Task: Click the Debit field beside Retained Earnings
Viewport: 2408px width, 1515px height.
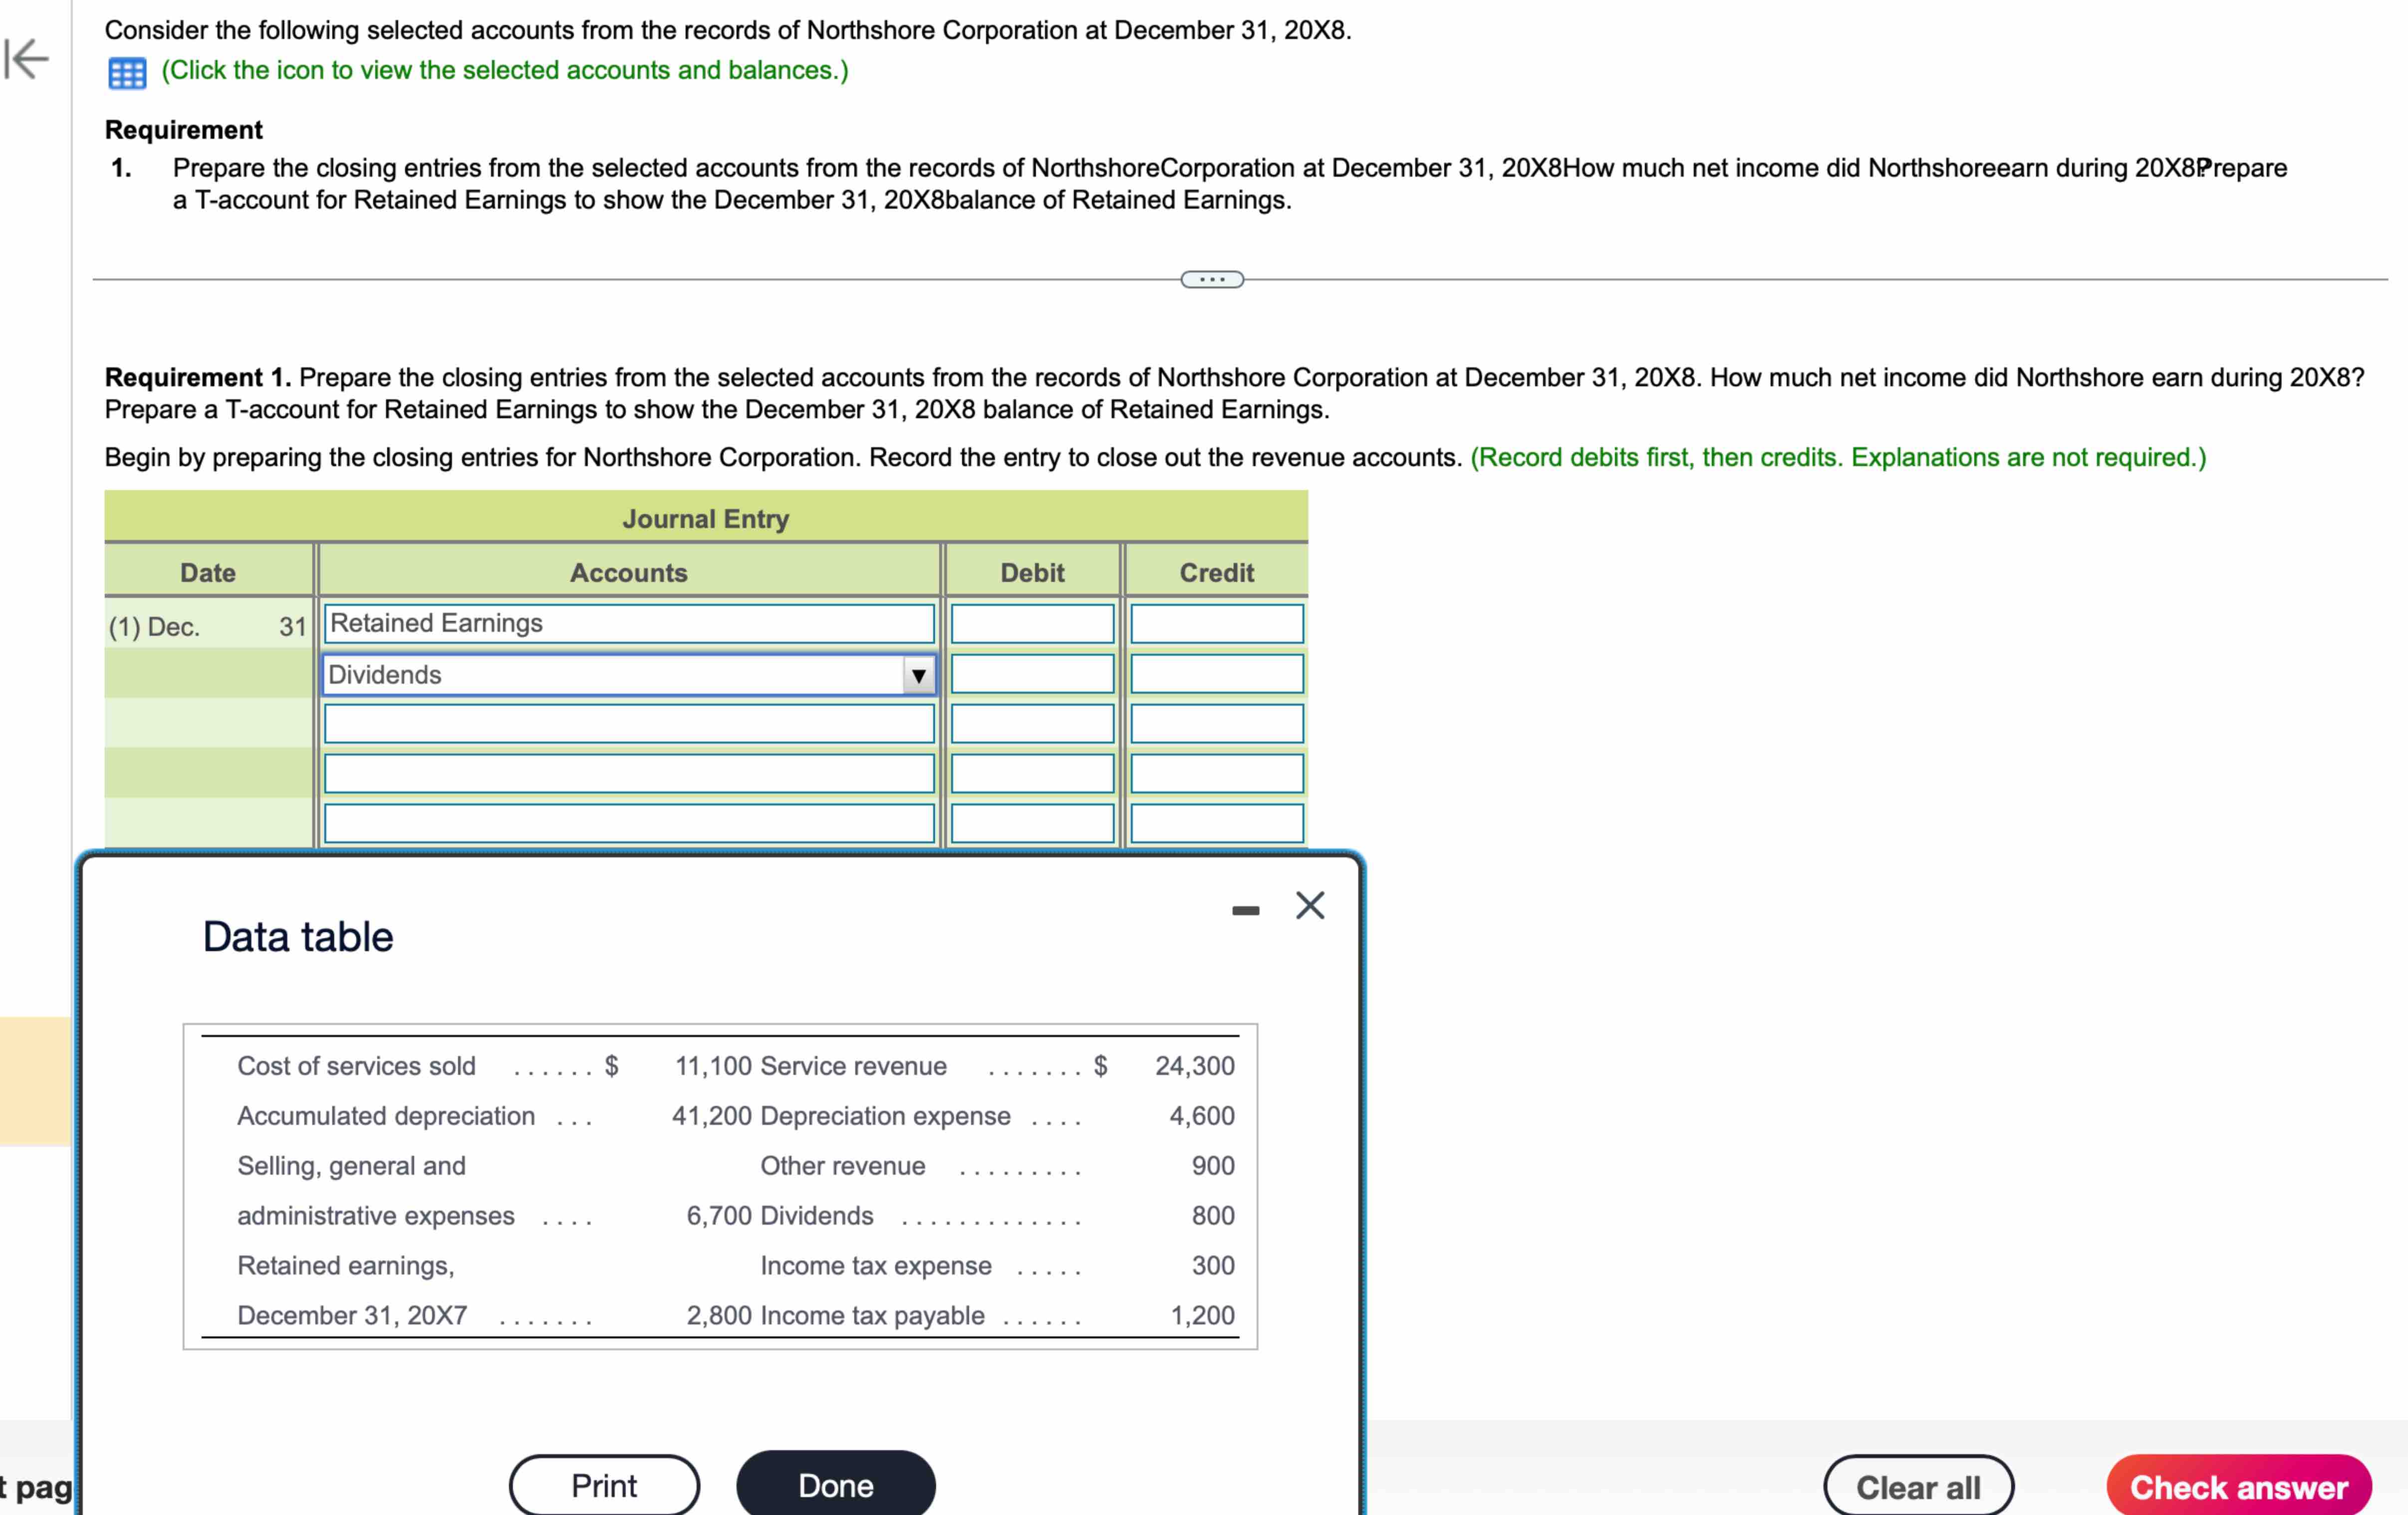Action: point(1033,622)
